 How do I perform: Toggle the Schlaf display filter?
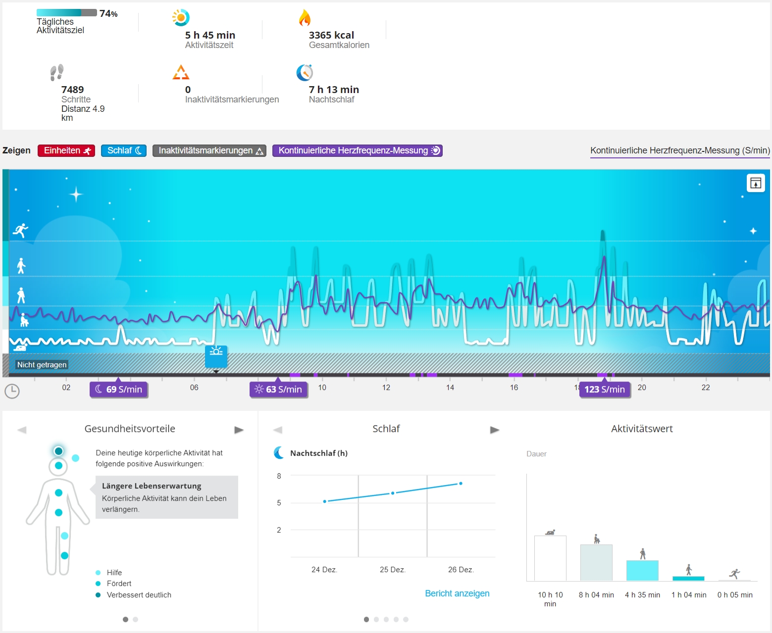click(x=124, y=150)
